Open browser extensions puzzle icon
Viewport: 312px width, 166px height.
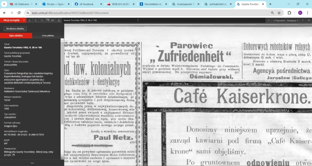click(289, 13)
